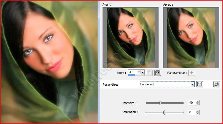
Task: Click the Zoom input field showing 39
Action: (132, 72)
